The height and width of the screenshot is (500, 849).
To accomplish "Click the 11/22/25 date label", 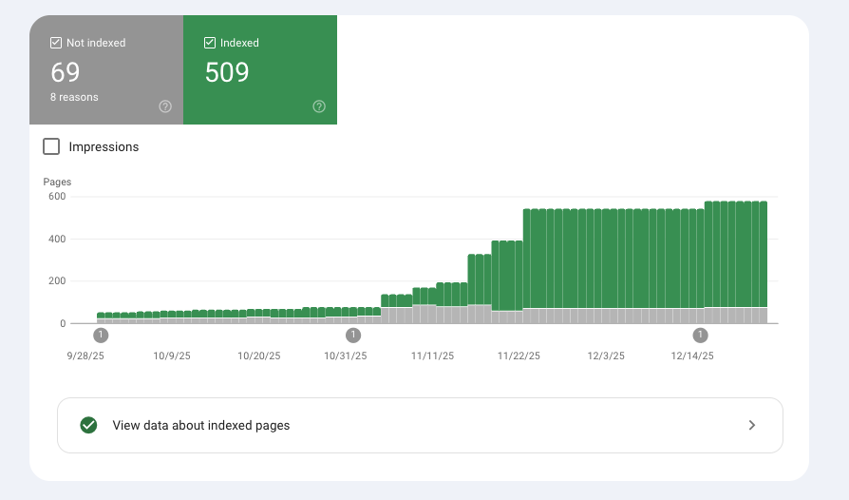I will (x=519, y=356).
